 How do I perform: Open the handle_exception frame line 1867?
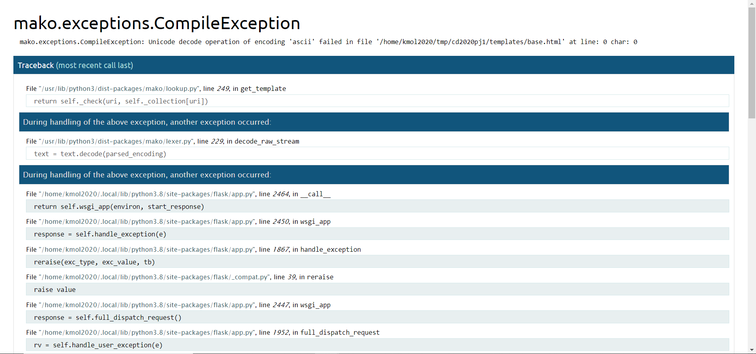(193, 249)
